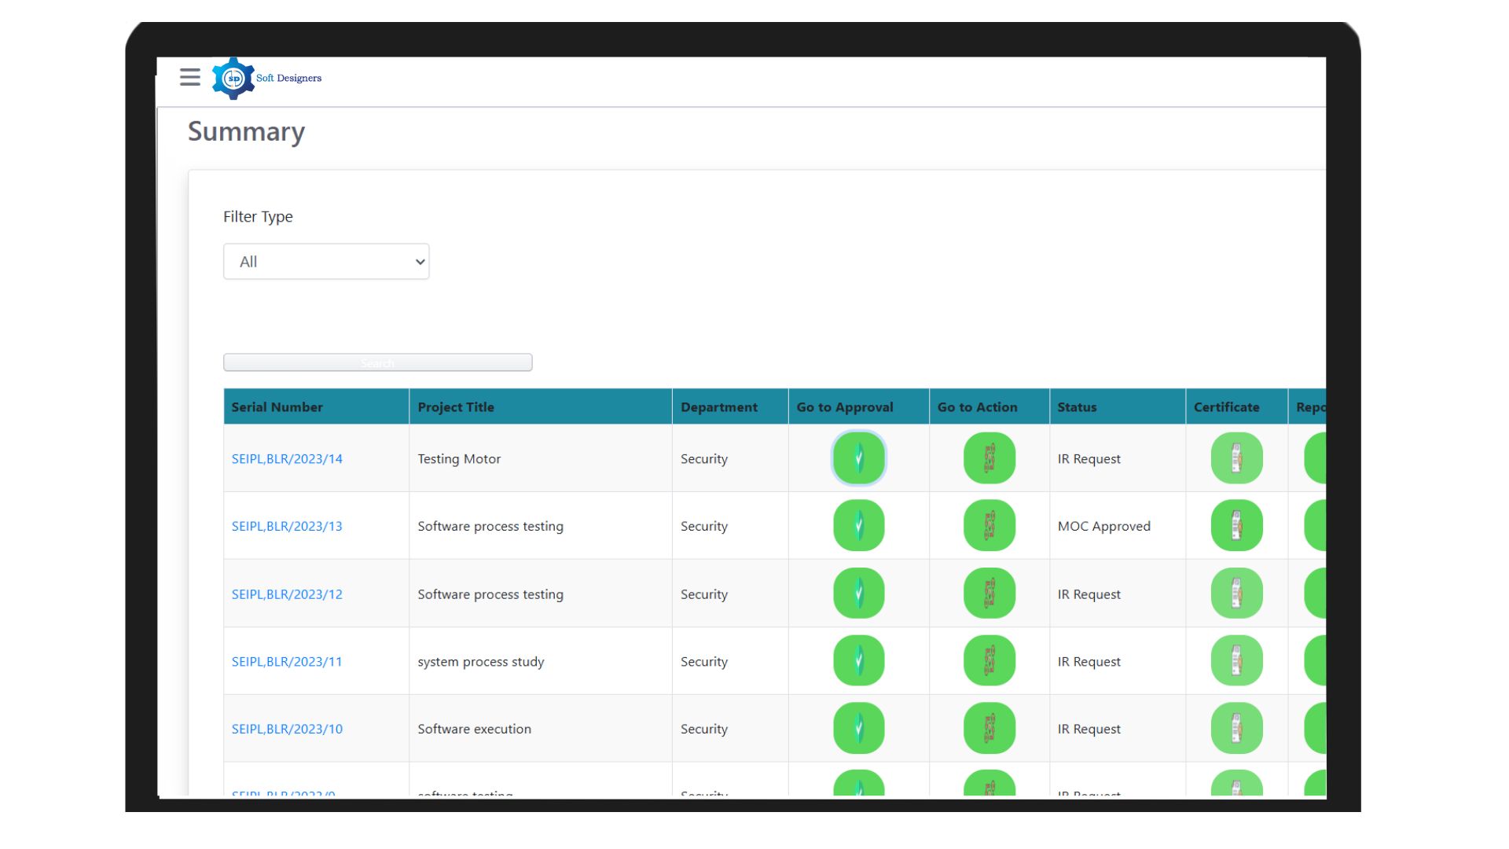Open the Certificate icon for SEIPL,BLR/2023/12
Screen dimensions: 1509x849
pyautogui.click(x=1236, y=594)
